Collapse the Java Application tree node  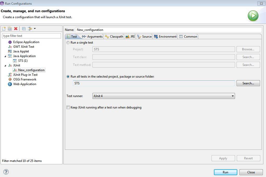point(5,56)
